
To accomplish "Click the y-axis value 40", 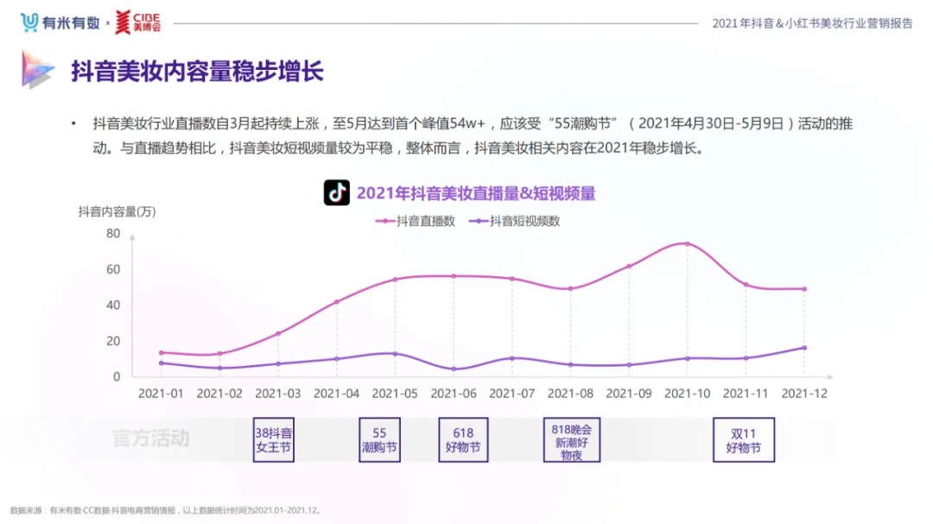I will pos(113,305).
